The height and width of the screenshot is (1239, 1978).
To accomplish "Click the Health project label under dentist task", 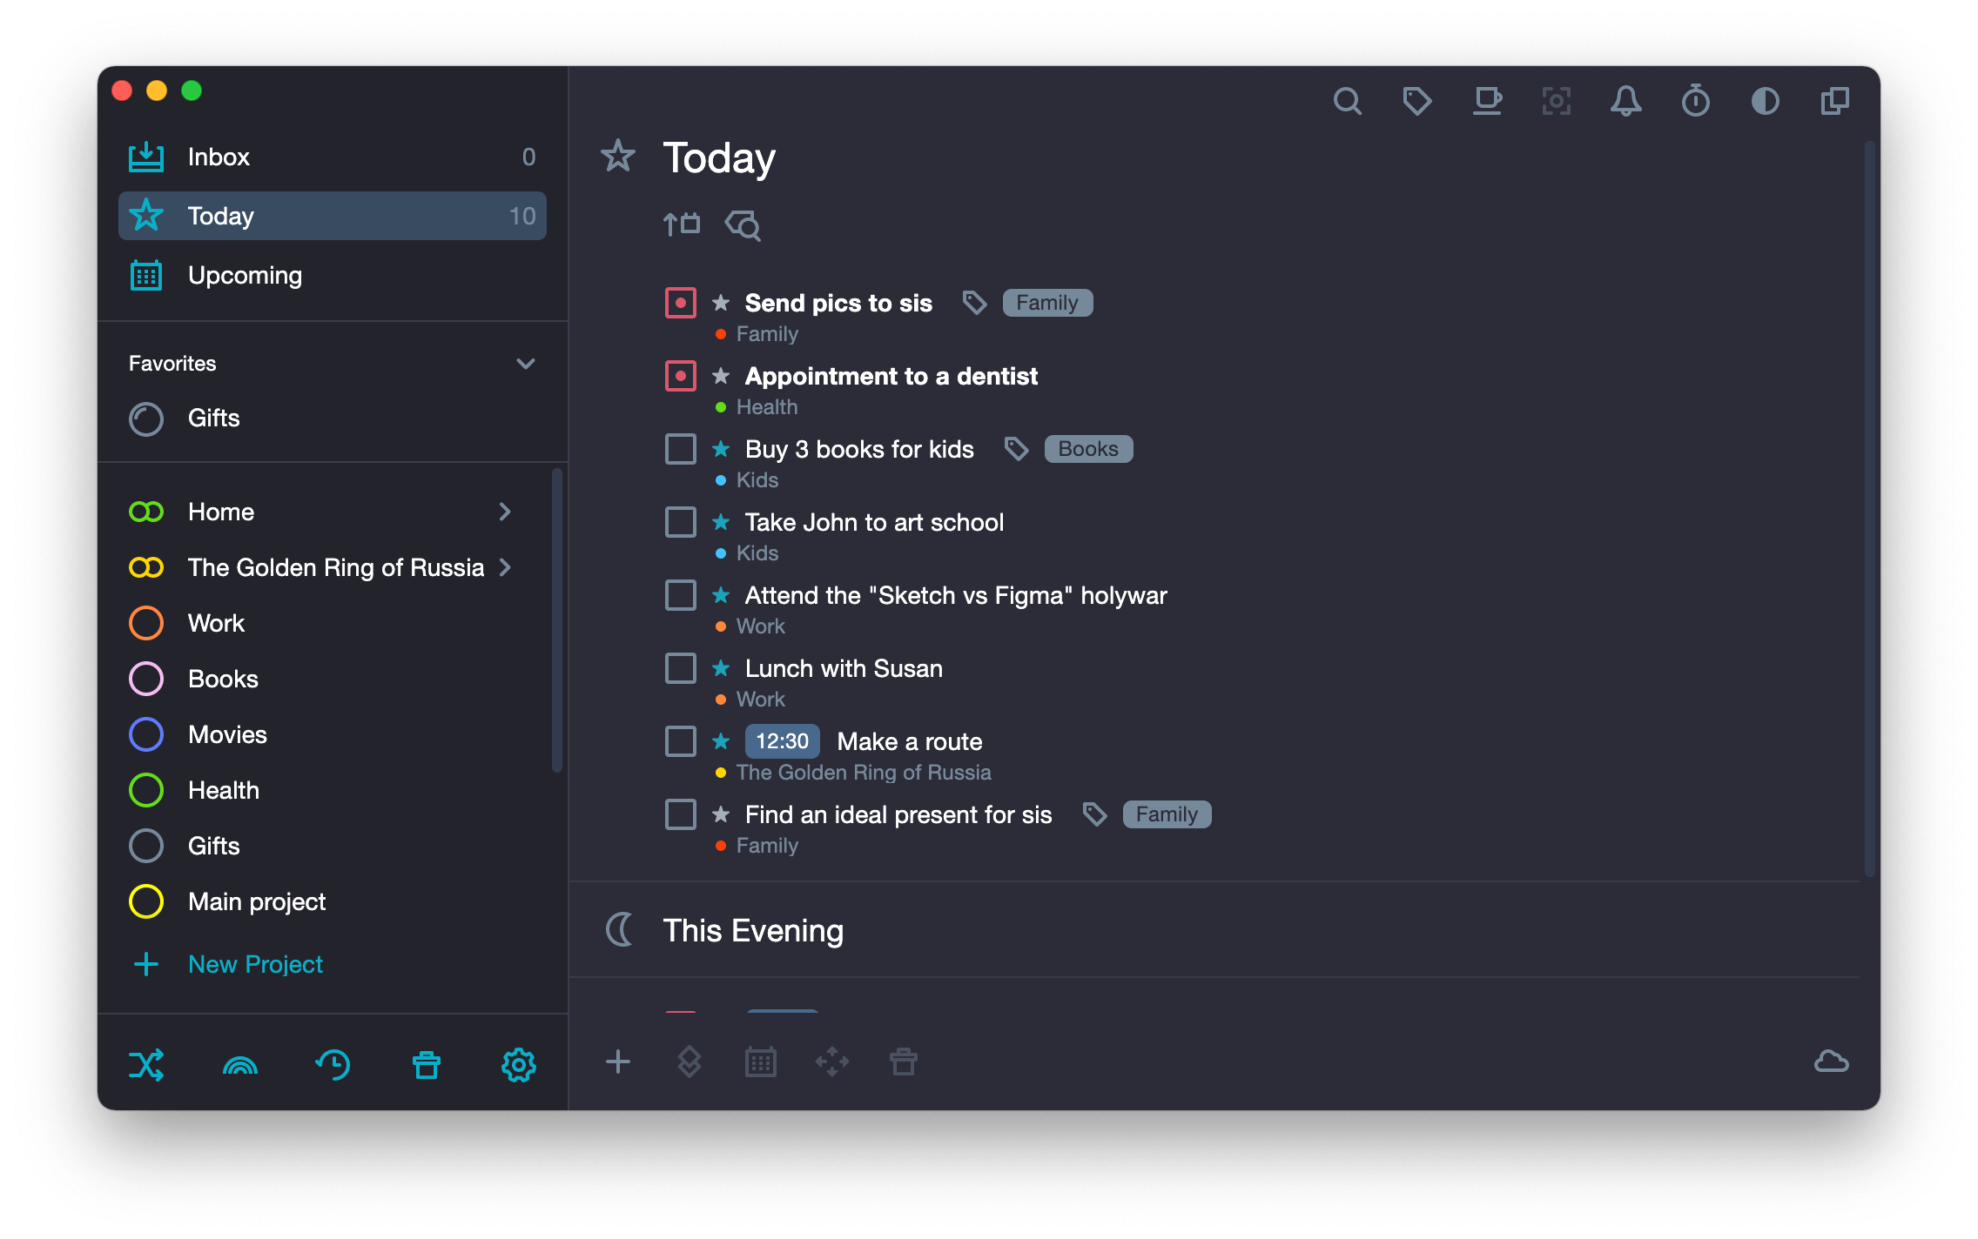I will (767, 407).
